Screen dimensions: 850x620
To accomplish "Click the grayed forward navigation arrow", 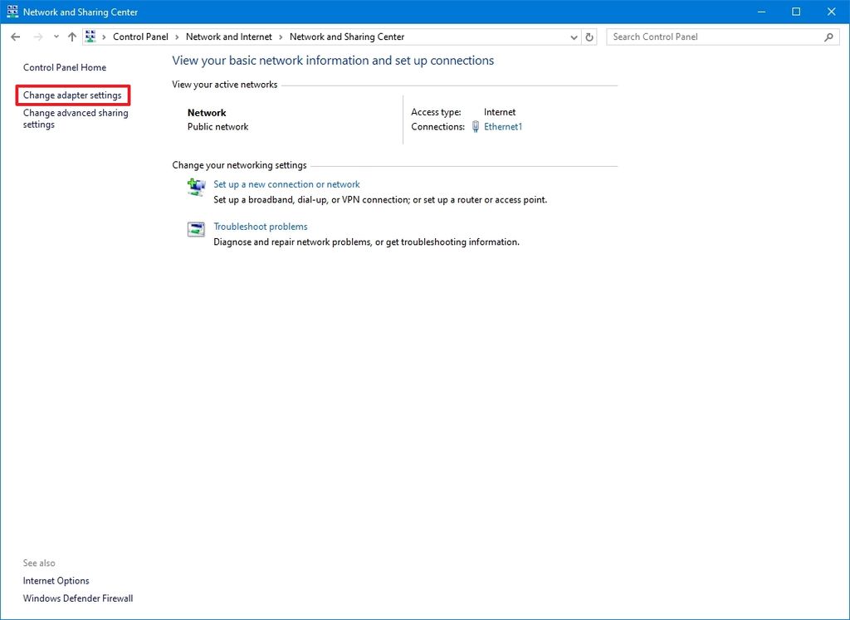I will tap(37, 37).
